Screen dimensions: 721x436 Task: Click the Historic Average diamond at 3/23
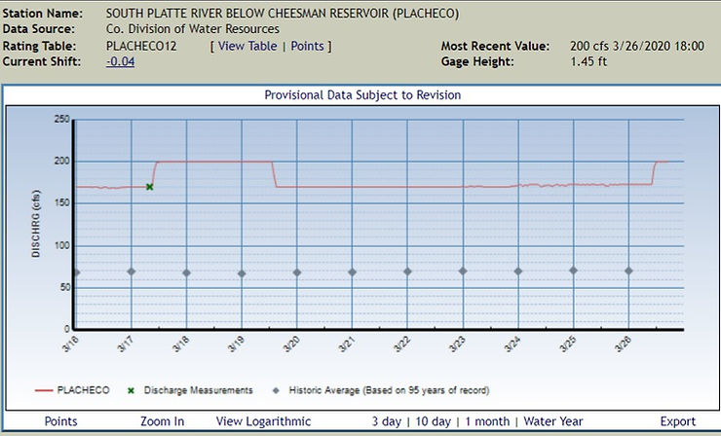click(x=463, y=271)
